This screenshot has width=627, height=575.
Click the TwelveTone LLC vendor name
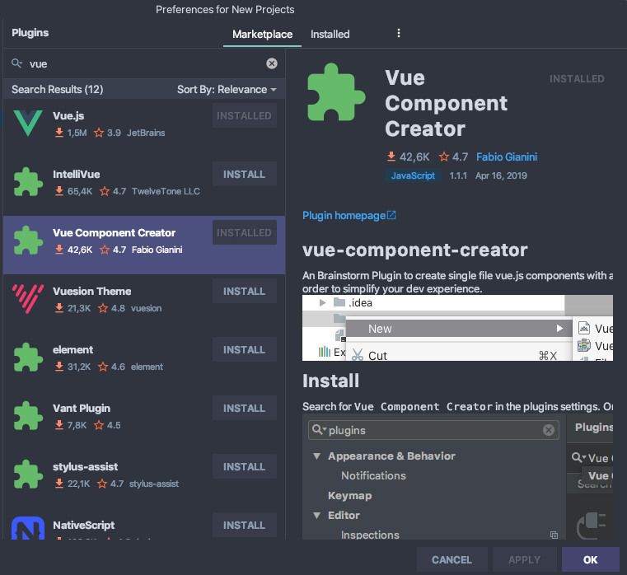click(166, 191)
